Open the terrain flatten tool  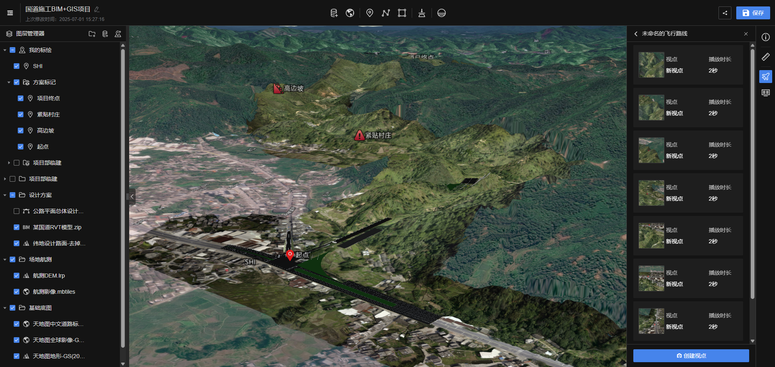tap(421, 13)
